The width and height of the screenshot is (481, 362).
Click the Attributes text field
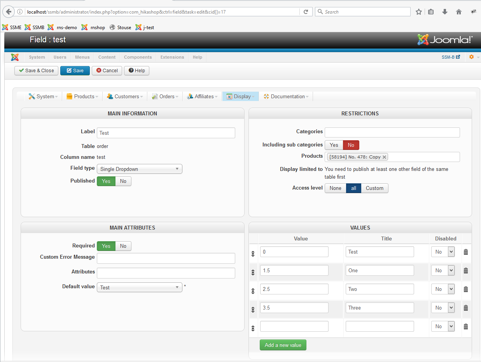pos(166,273)
